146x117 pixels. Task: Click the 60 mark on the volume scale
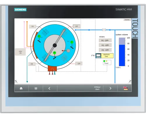click(128, 49)
